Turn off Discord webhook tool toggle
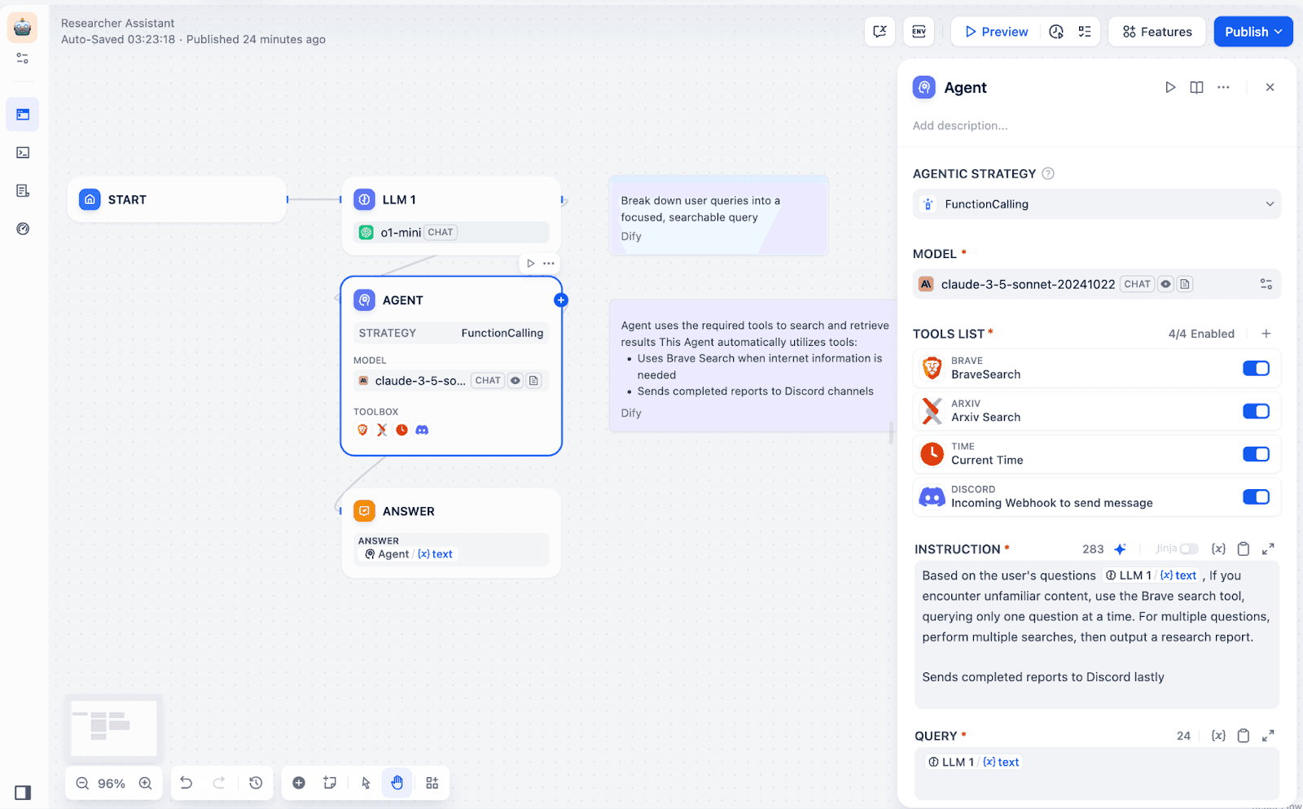Screen dimensions: 1303x809 pyautogui.click(x=1256, y=497)
